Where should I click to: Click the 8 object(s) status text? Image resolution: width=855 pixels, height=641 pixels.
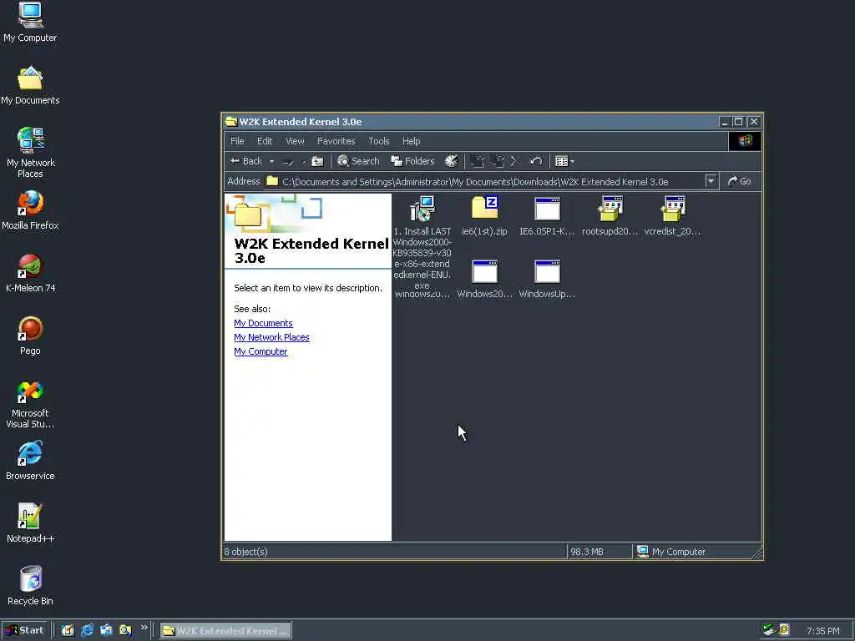[246, 552]
